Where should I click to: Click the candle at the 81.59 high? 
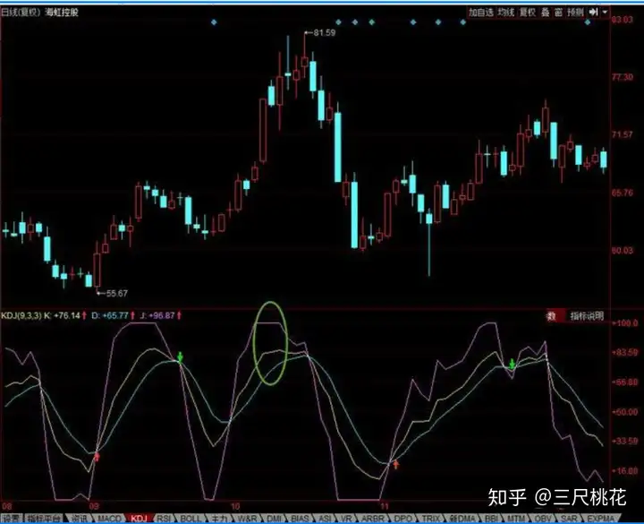(x=305, y=62)
